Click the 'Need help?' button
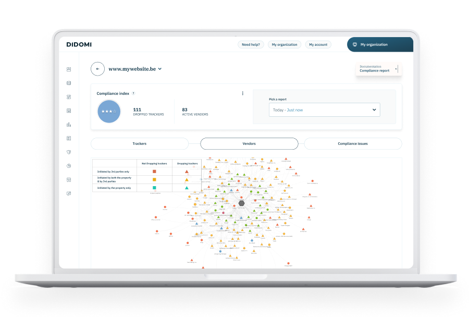Image resolution: width=469 pixels, height=317 pixels. pyautogui.click(x=251, y=45)
